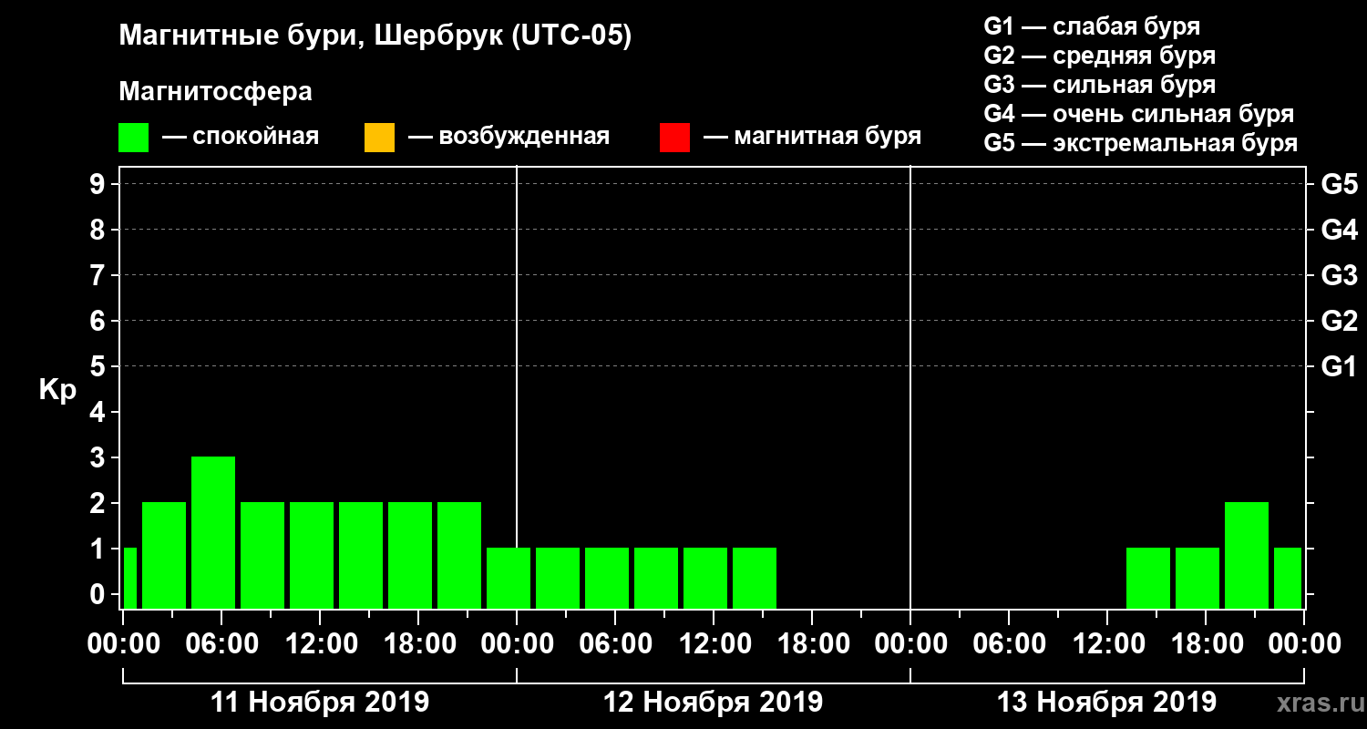Click the final Kp 1 bar before midnight 13 November

point(1288,578)
